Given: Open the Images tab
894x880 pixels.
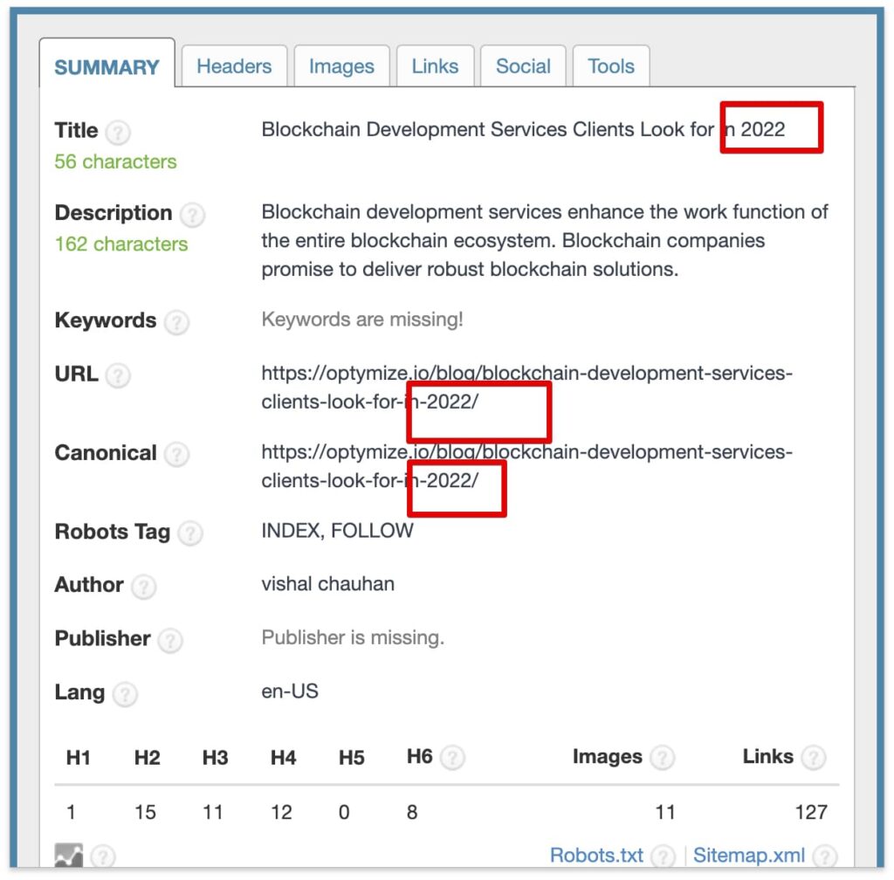Looking at the screenshot, I should tap(341, 67).
